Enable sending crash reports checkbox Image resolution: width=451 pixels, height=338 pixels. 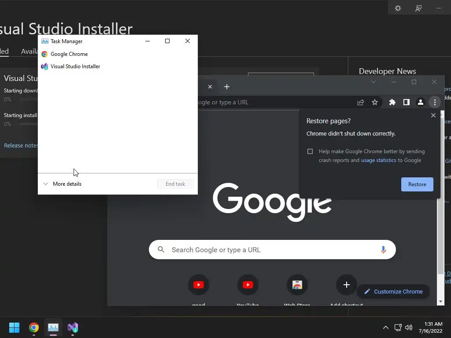[x=310, y=151]
